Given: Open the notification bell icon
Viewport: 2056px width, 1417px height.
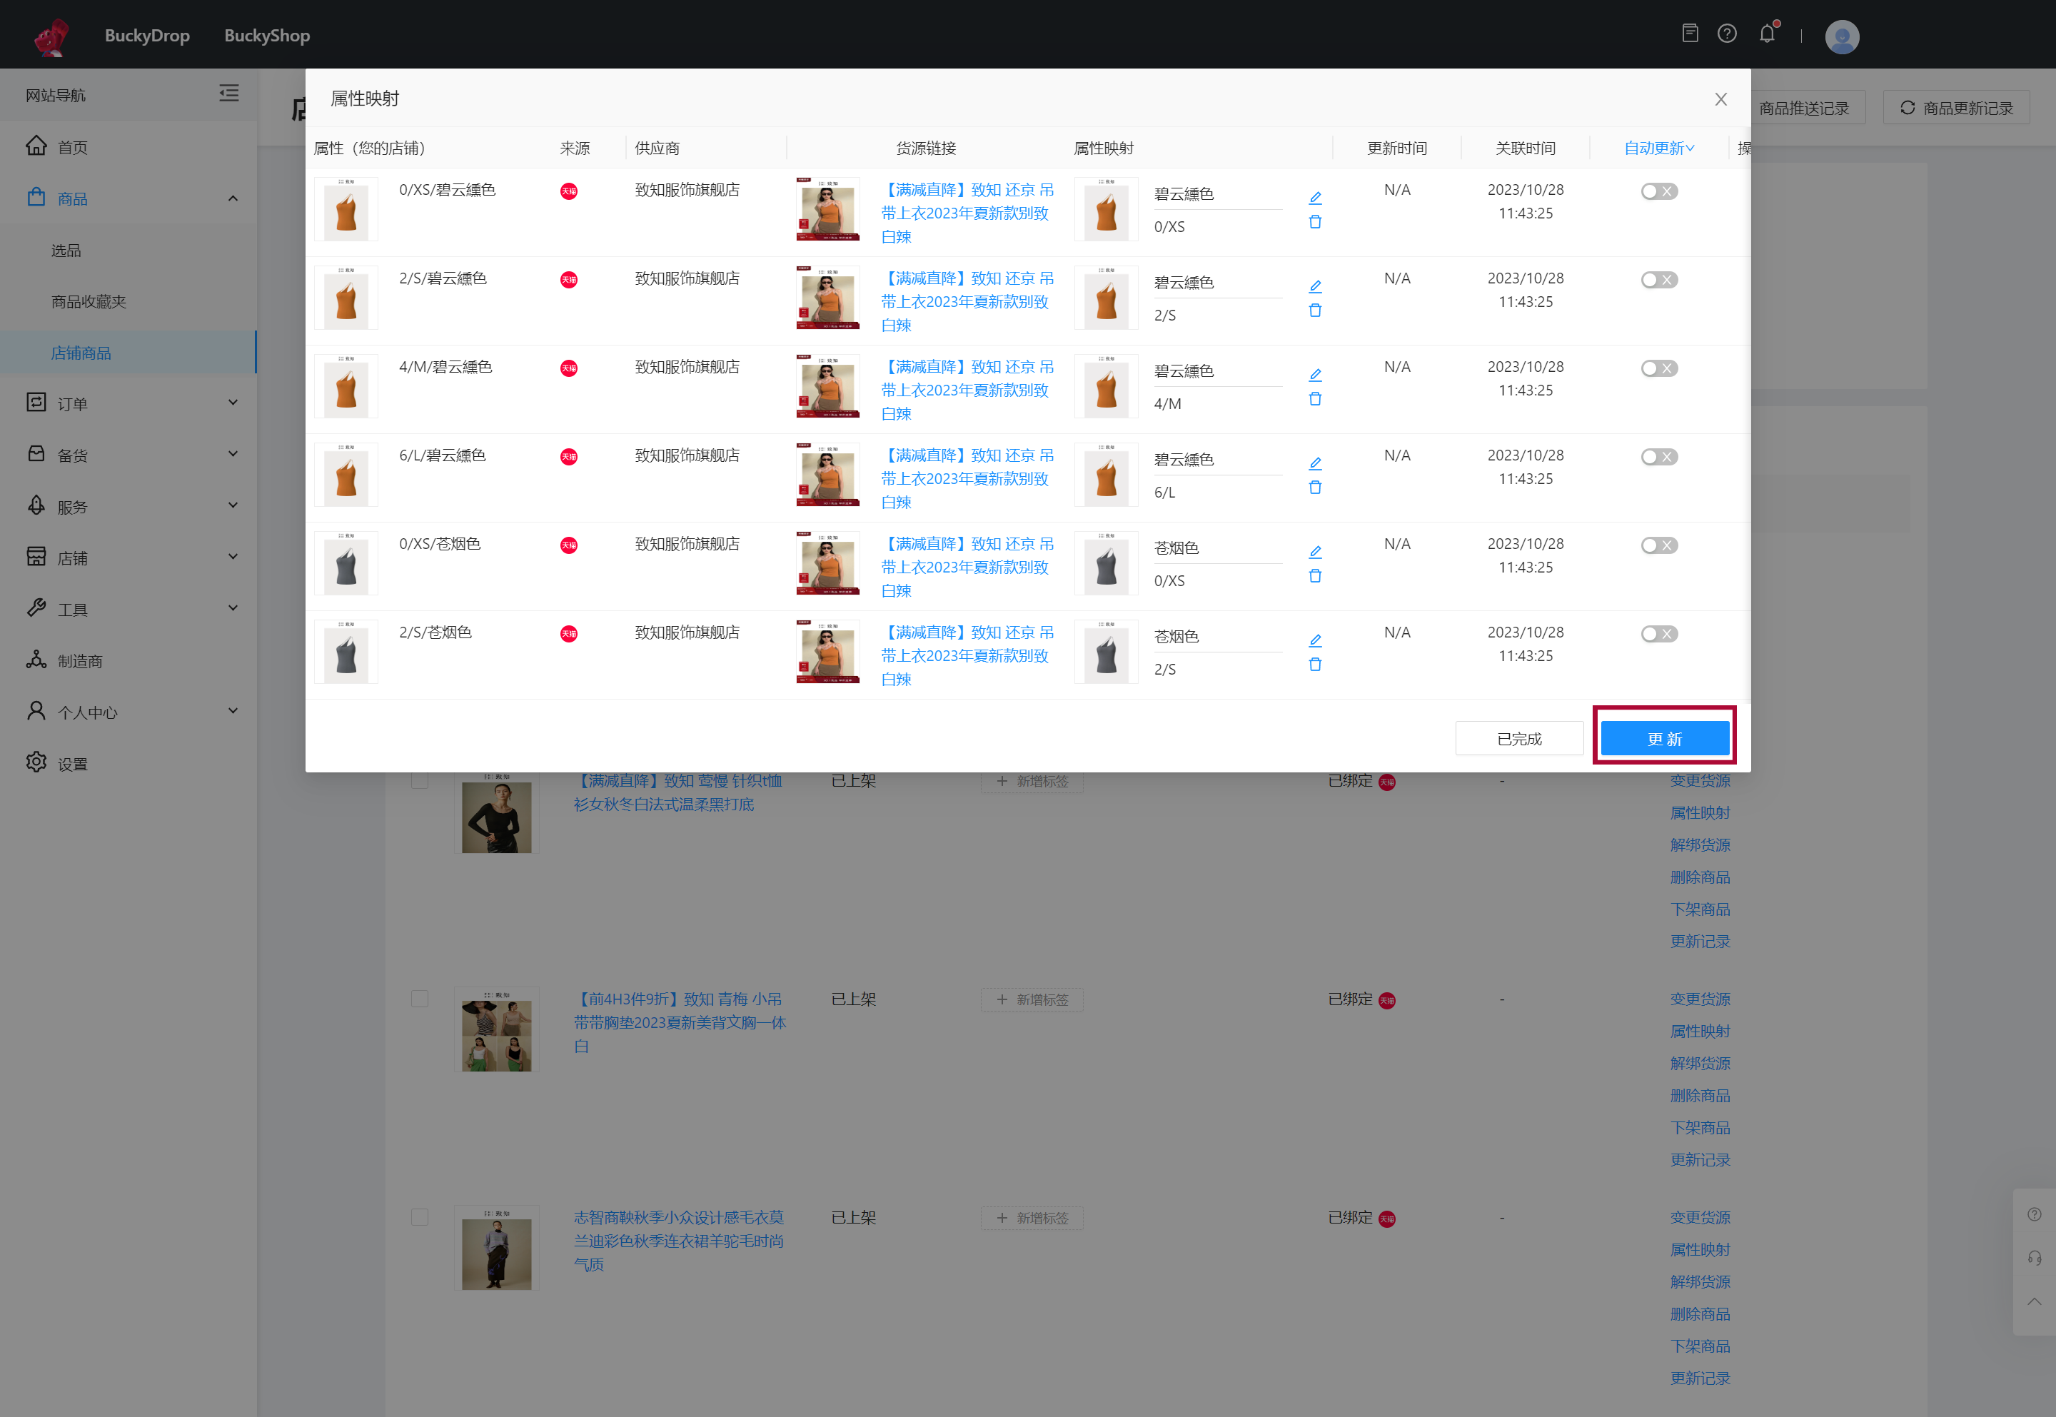Looking at the screenshot, I should (x=1767, y=35).
